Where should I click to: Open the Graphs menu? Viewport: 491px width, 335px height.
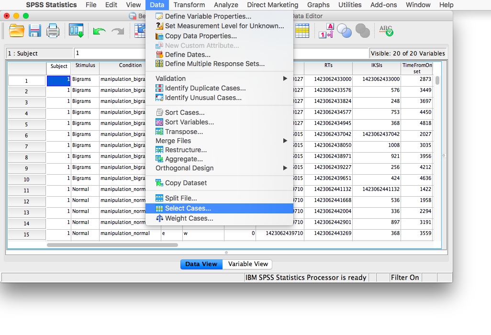pyautogui.click(x=318, y=5)
